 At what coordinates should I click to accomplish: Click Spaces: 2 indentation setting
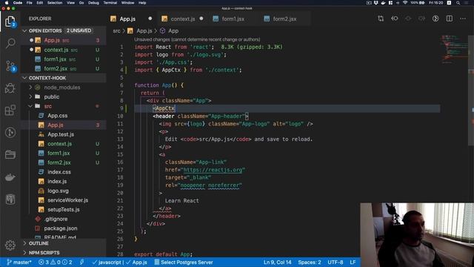[310, 262]
